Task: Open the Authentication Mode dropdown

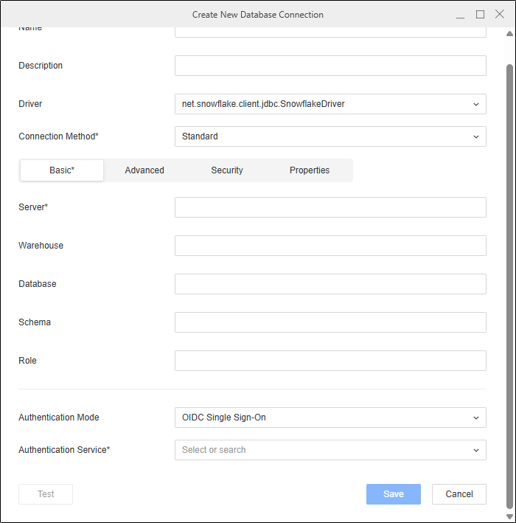Action: pos(330,418)
